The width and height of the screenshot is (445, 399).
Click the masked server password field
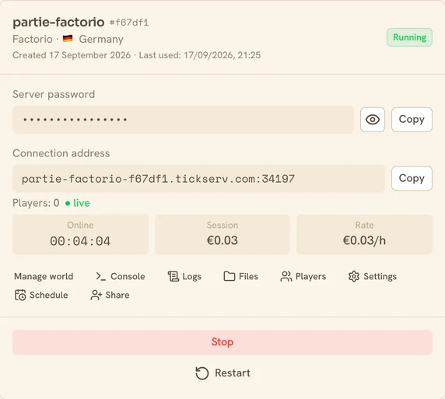pyautogui.click(x=183, y=120)
